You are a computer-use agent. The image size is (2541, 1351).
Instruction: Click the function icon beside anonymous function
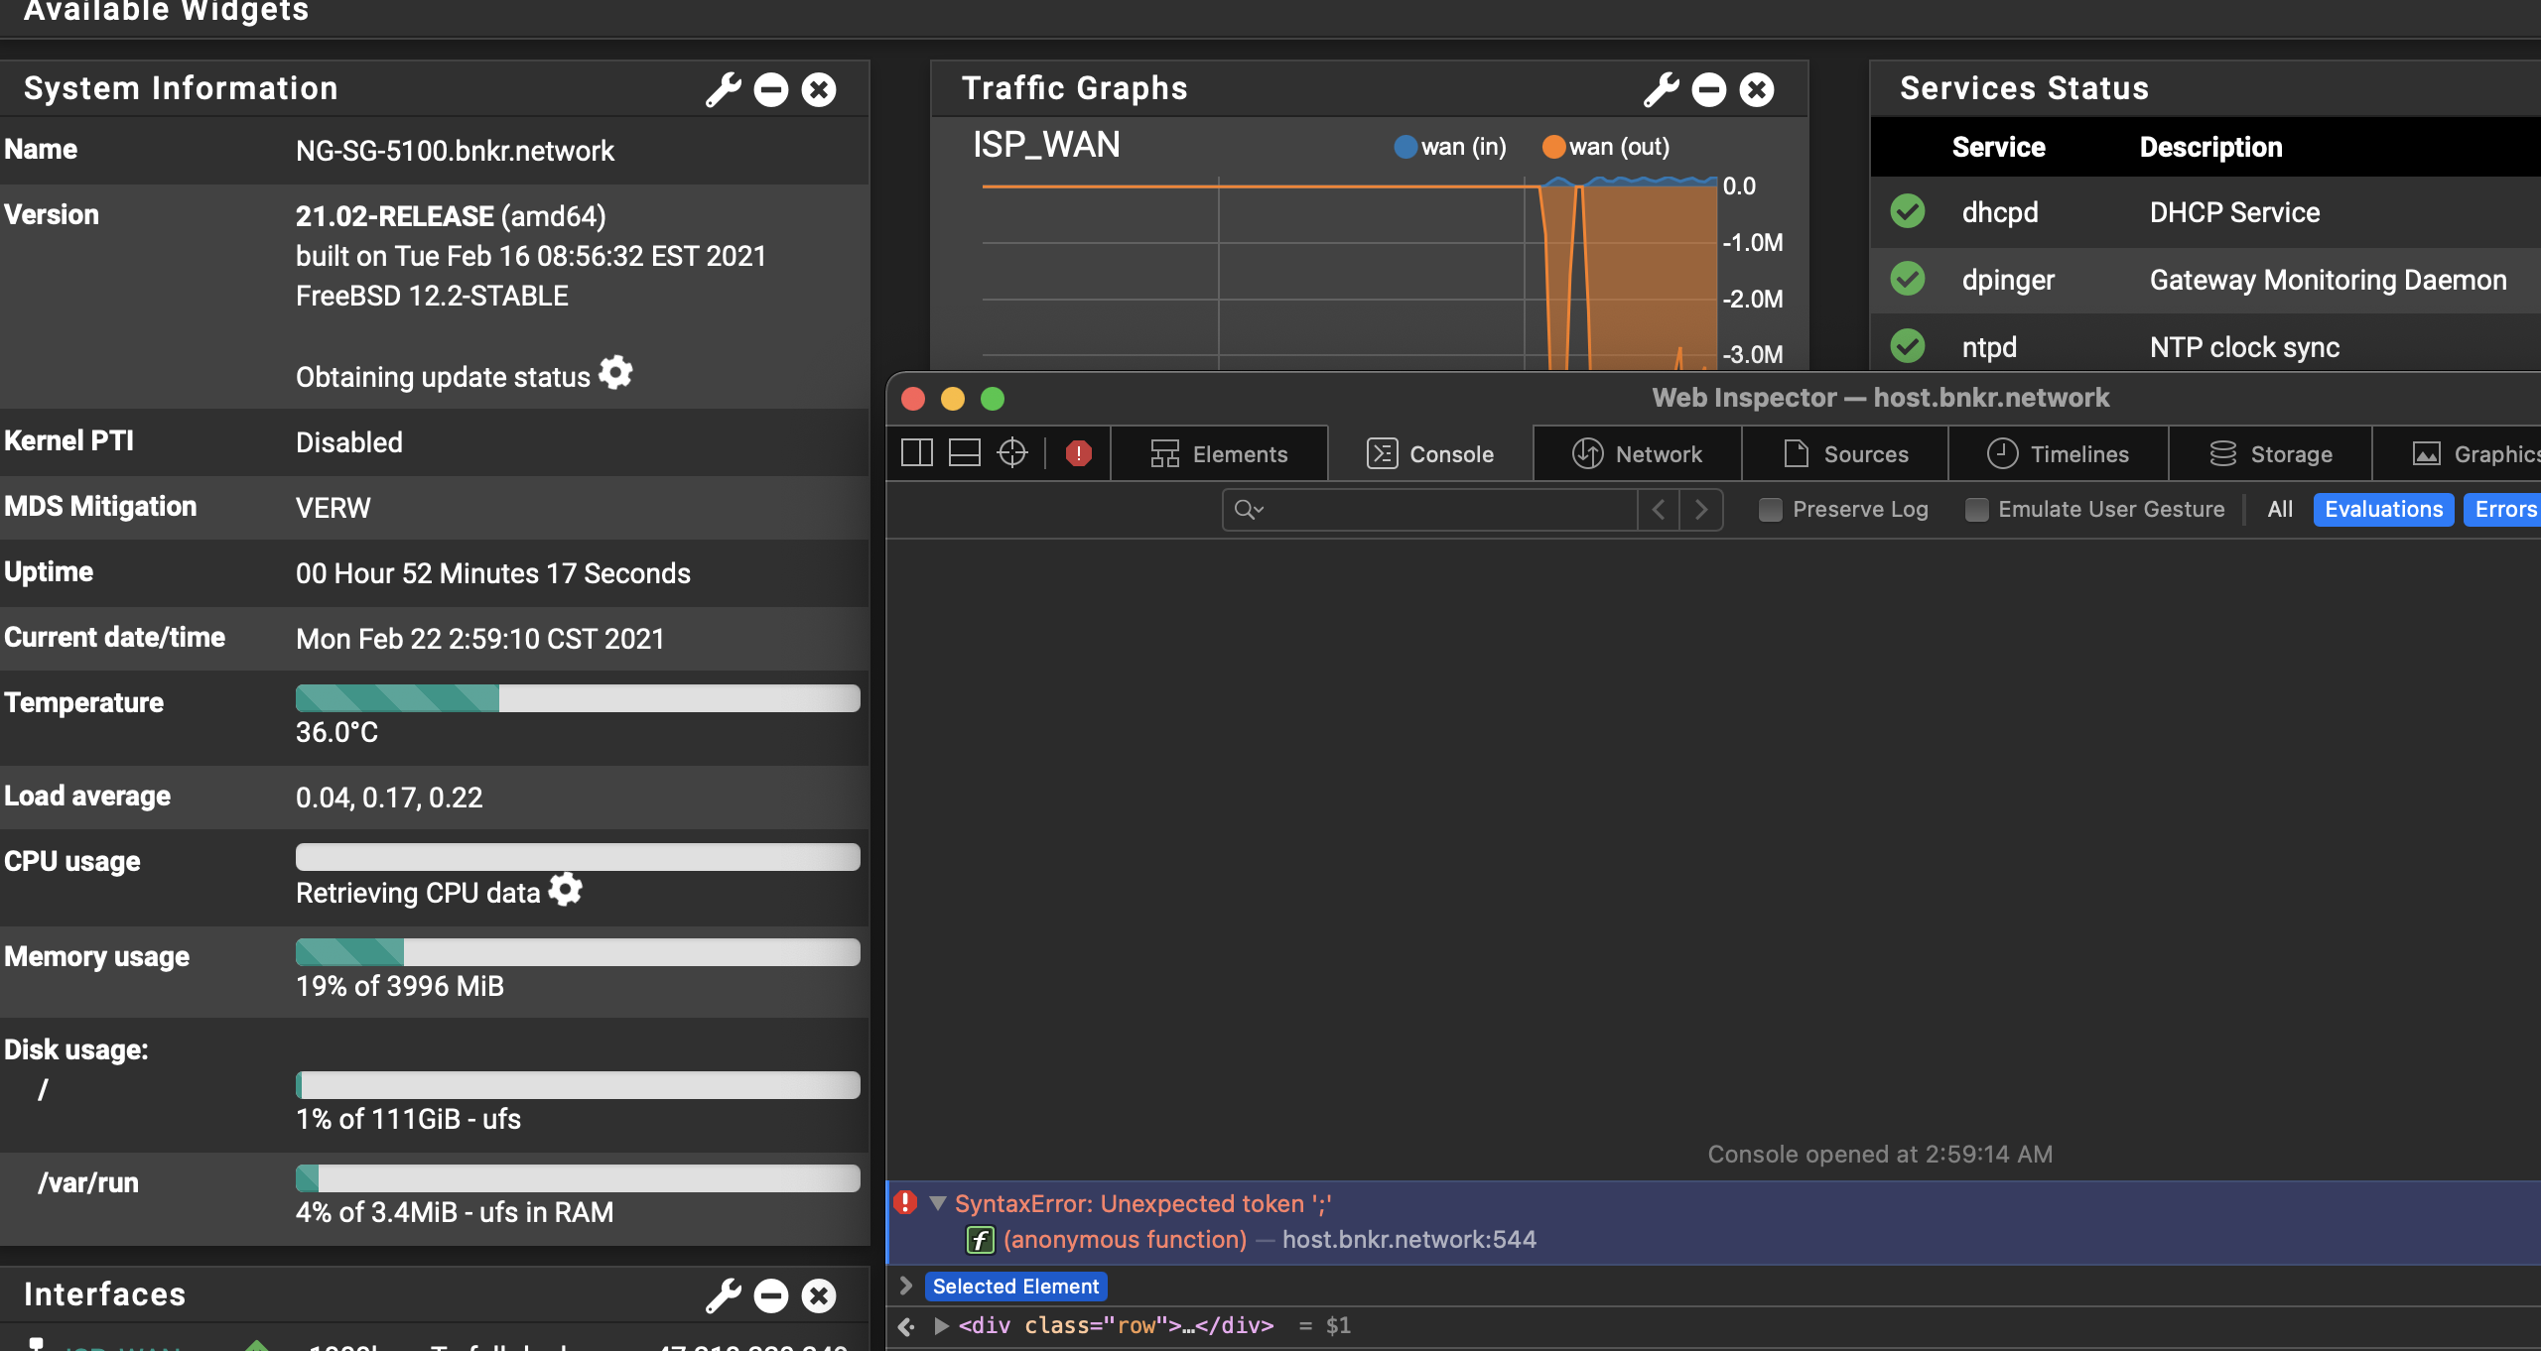click(x=981, y=1240)
